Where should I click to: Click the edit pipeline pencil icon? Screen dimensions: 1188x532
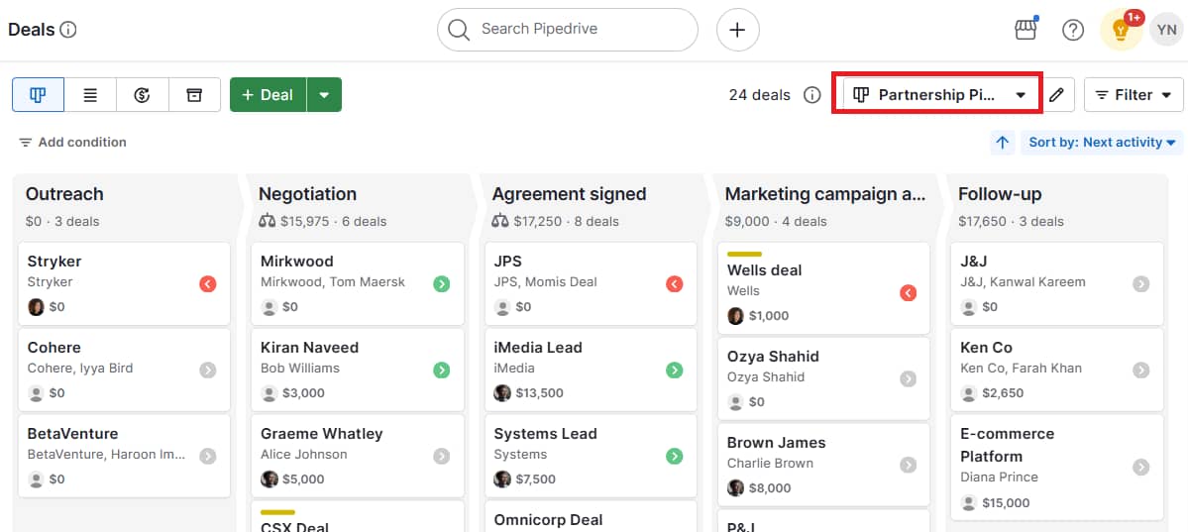click(x=1056, y=95)
